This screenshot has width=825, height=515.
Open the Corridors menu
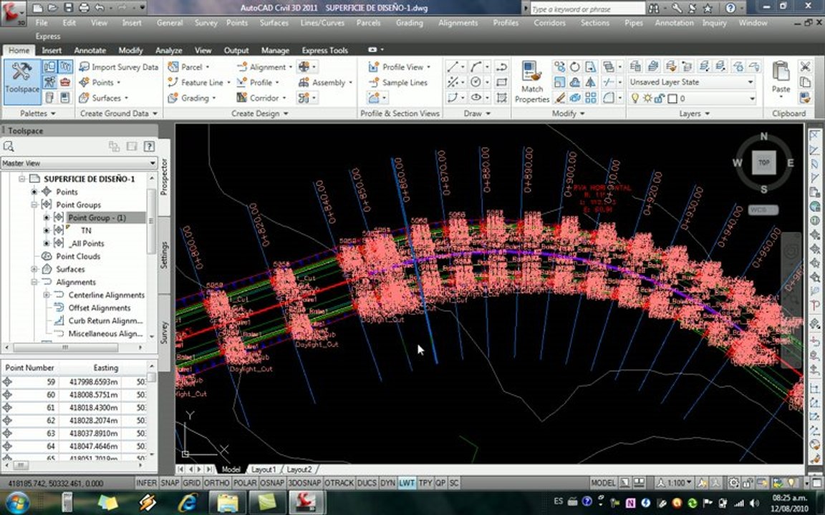click(x=549, y=23)
